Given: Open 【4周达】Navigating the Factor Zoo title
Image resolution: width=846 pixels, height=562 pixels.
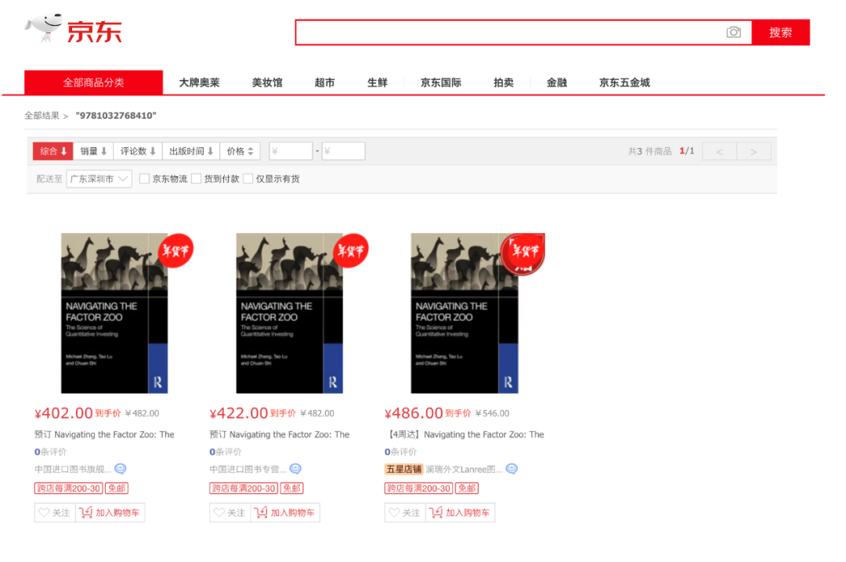Looking at the screenshot, I should tap(465, 434).
